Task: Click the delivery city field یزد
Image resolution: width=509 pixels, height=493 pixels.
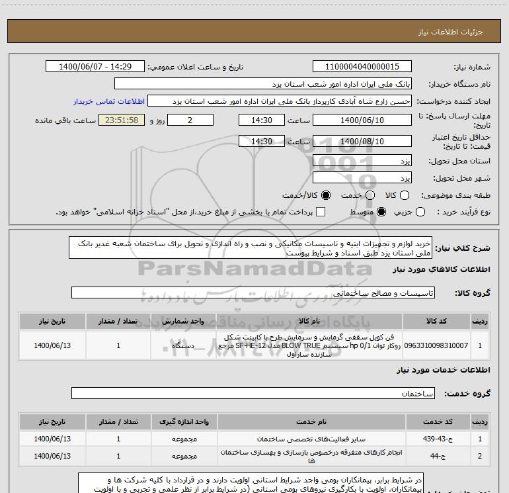Action: (362, 178)
